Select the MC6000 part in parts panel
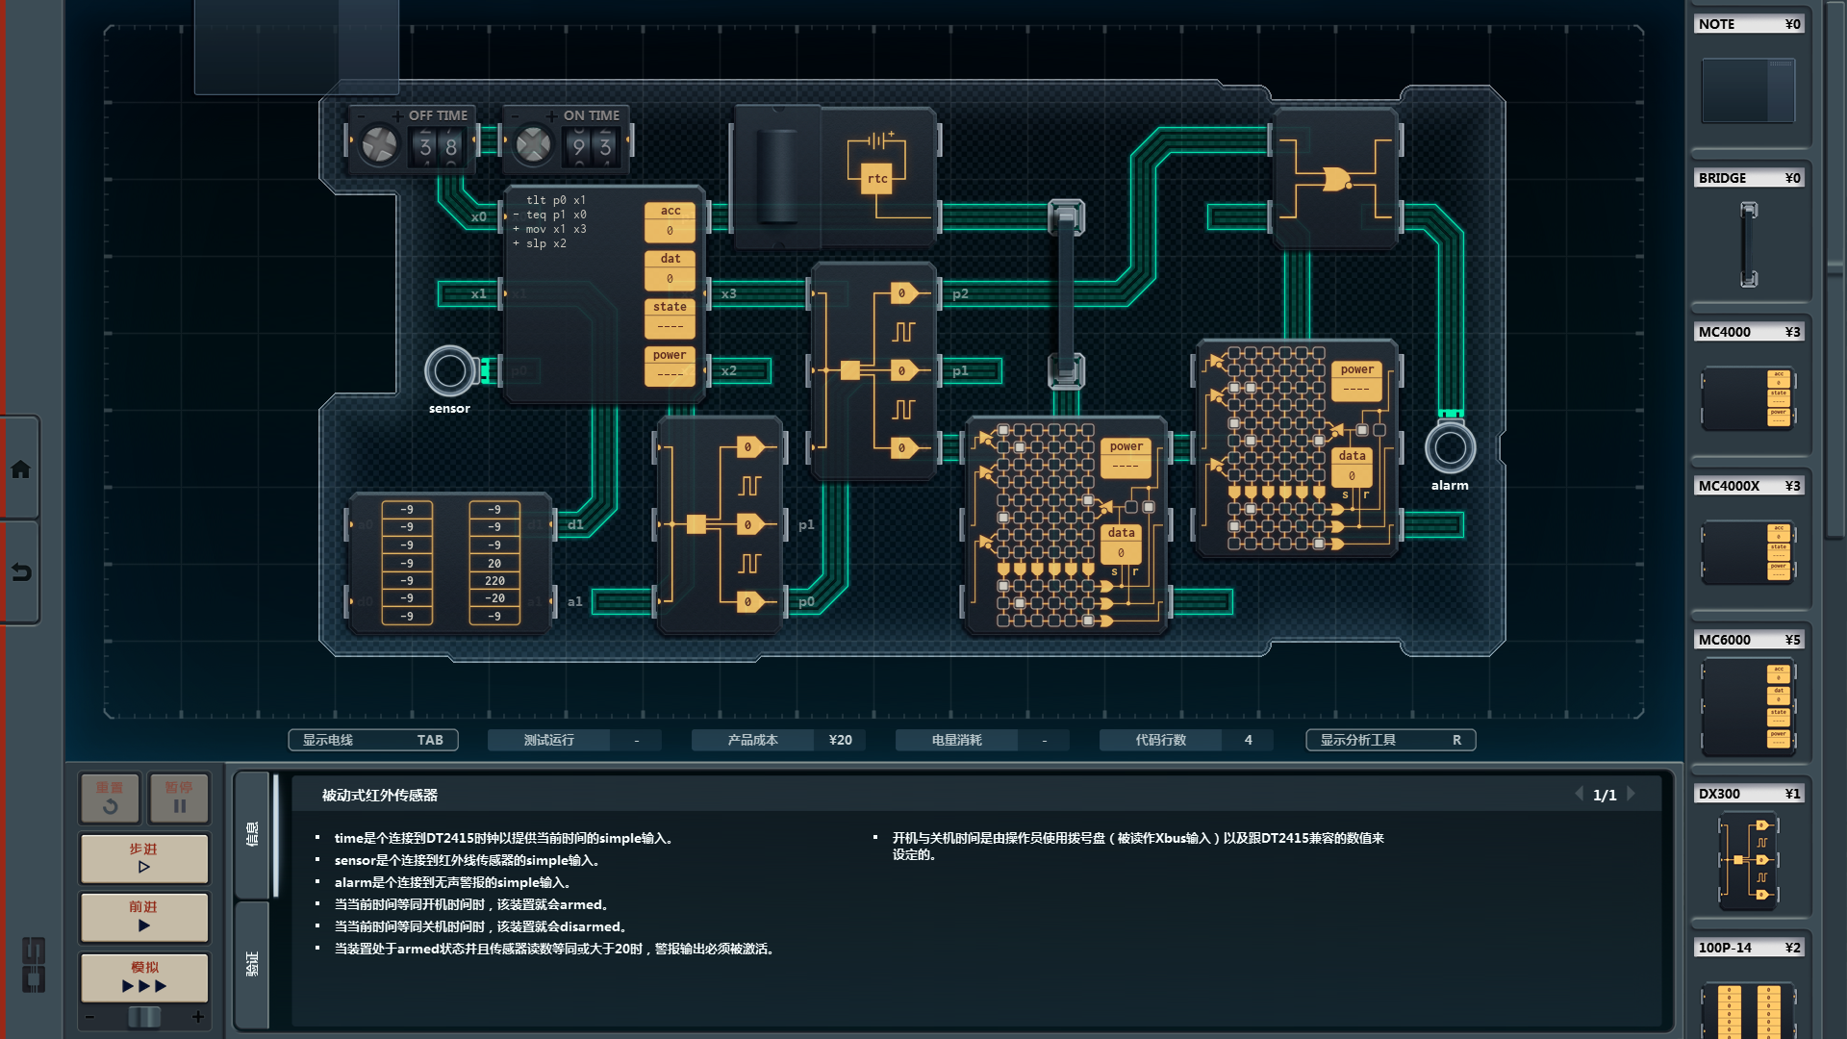Viewport: 1847px width, 1039px height. 1748,706
